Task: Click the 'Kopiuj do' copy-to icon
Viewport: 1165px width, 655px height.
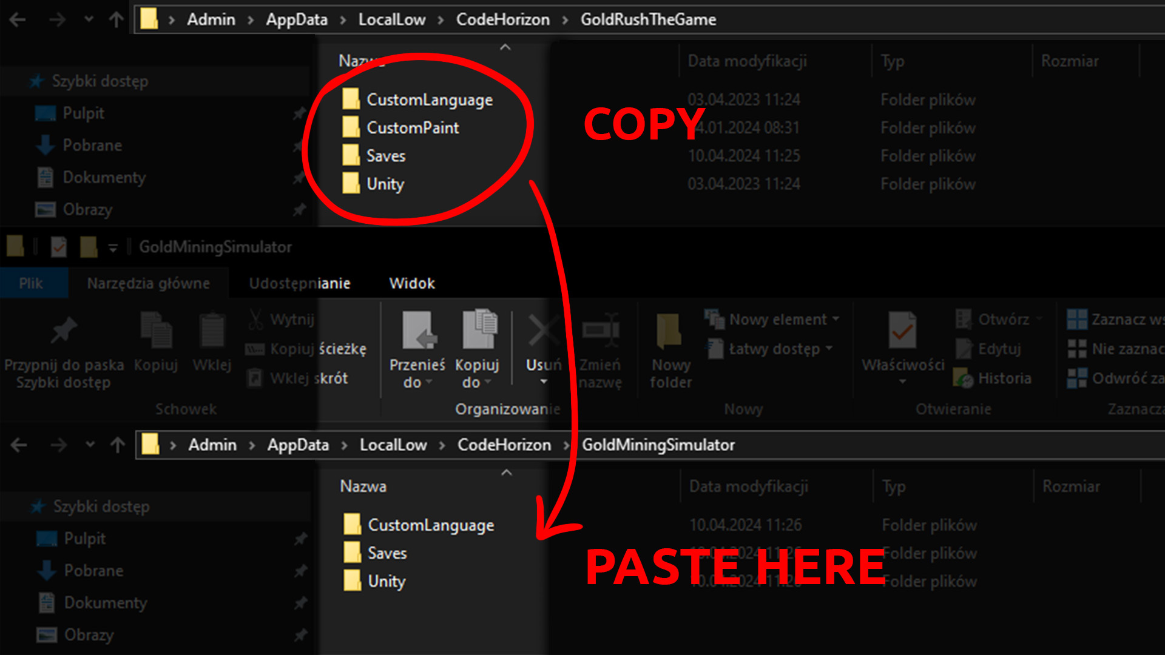Action: pyautogui.click(x=479, y=331)
